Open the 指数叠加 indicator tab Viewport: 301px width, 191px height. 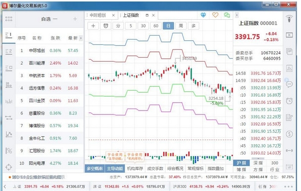216,169
